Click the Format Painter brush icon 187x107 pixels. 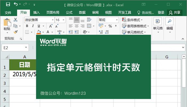tap(15, 32)
